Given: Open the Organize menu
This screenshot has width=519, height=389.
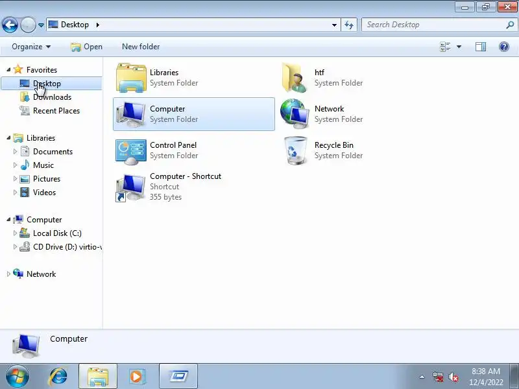Looking at the screenshot, I should (x=31, y=47).
